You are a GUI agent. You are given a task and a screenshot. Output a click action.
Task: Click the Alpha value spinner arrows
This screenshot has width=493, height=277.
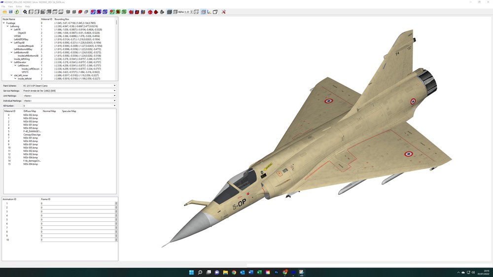(191, 12)
